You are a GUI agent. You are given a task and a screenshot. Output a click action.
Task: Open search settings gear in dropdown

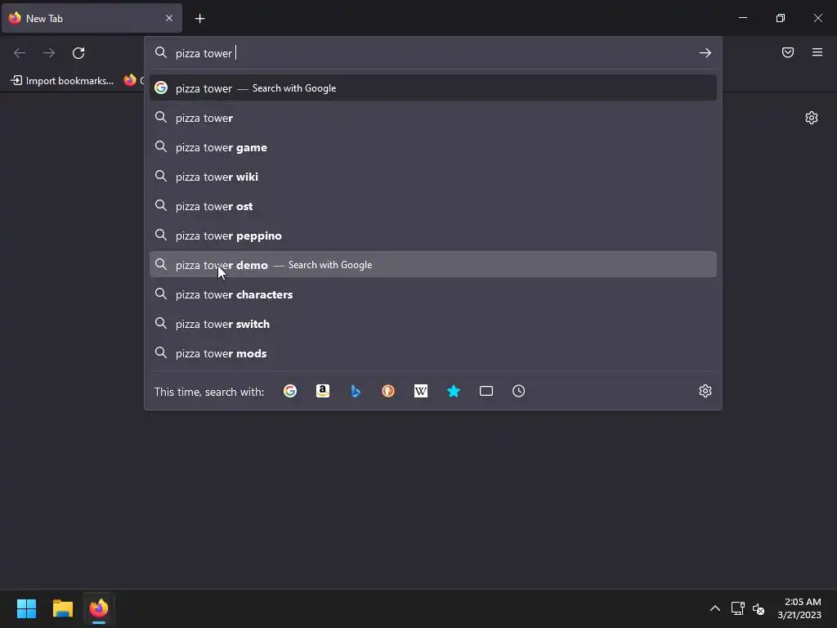pos(705,391)
